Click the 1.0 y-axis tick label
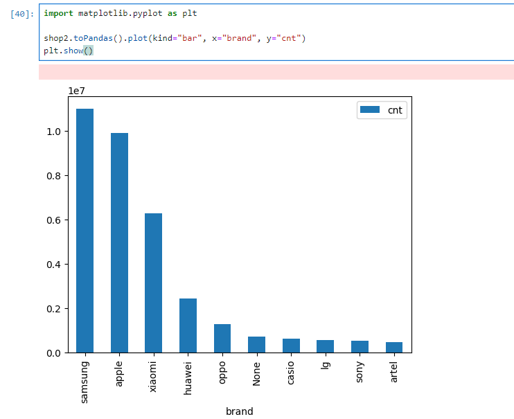Screen dimensions: 514x419 54,132
